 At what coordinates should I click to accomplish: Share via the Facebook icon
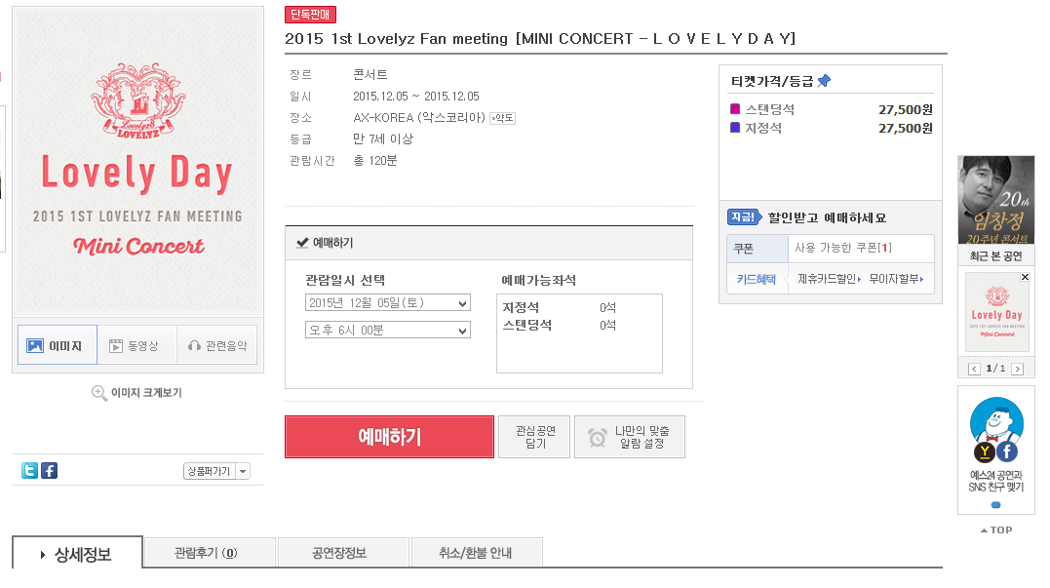click(x=49, y=470)
